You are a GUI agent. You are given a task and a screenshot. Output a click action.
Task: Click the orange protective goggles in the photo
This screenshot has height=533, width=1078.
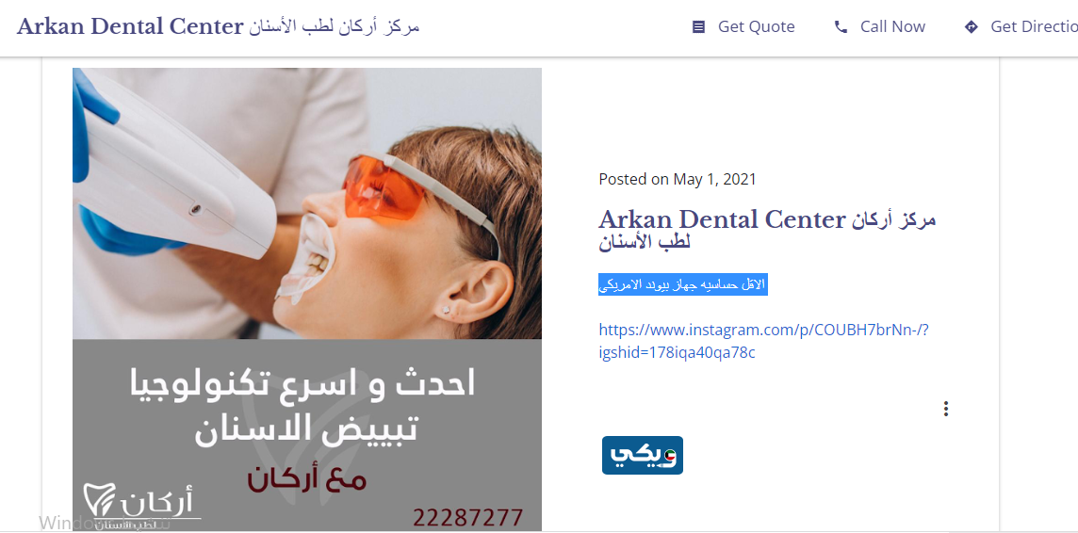pyautogui.click(x=385, y=186)
